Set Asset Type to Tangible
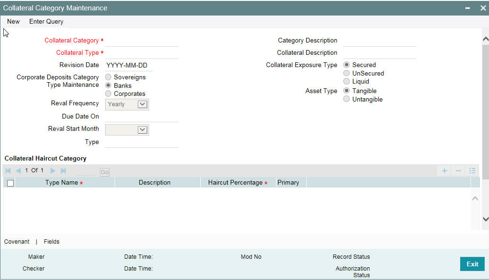 (x=347, y=91)
